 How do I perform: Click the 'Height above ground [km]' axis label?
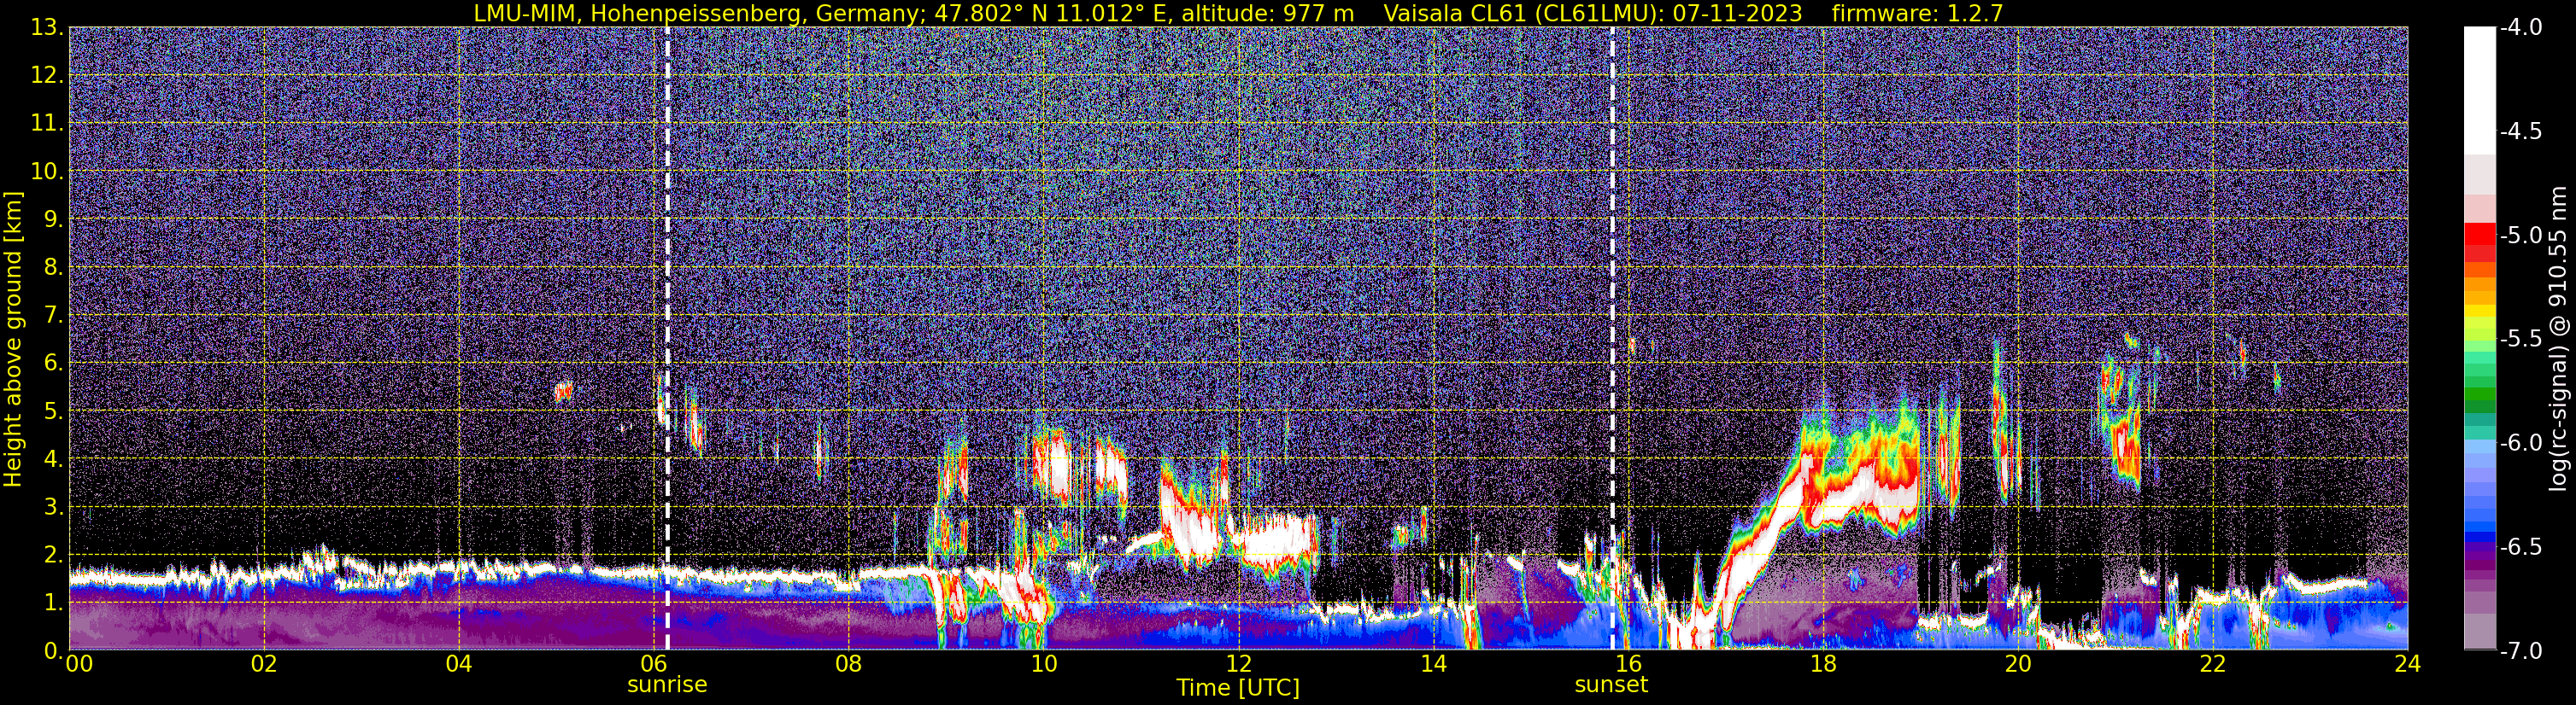(13, 339)
